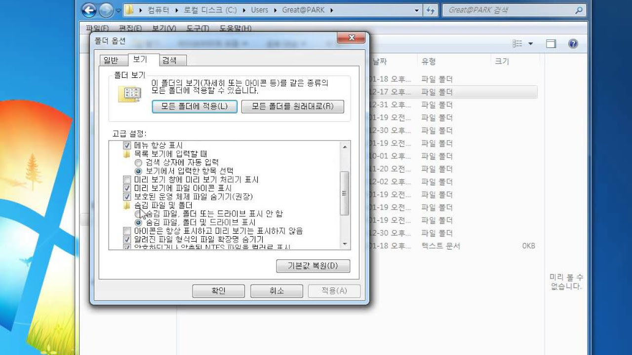Image resolution: width=632 pixels, height=355 pixels.
Task: Toggle 보호된 운영 체제 파일 숨기기 checkbox
Action: coord(127,197)
